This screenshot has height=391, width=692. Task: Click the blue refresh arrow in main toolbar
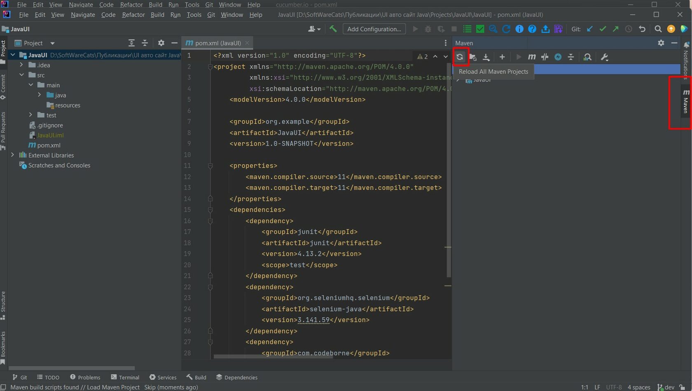tap(506, 29)
